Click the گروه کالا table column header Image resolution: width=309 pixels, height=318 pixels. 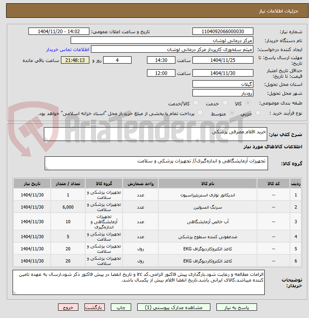pyautogui.click(x=104, y=184)
